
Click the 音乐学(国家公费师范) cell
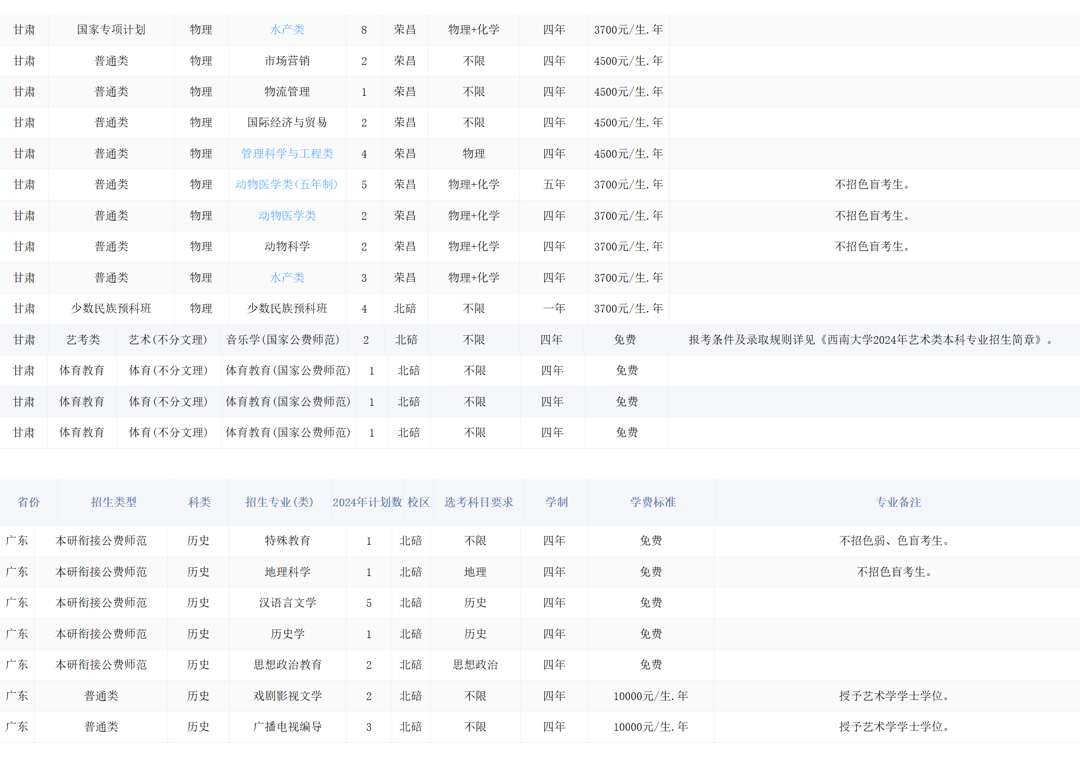click(283, 340)
